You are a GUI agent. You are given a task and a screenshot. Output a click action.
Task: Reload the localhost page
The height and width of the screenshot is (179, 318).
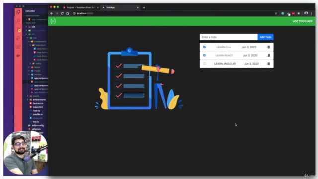coord(62,13)
